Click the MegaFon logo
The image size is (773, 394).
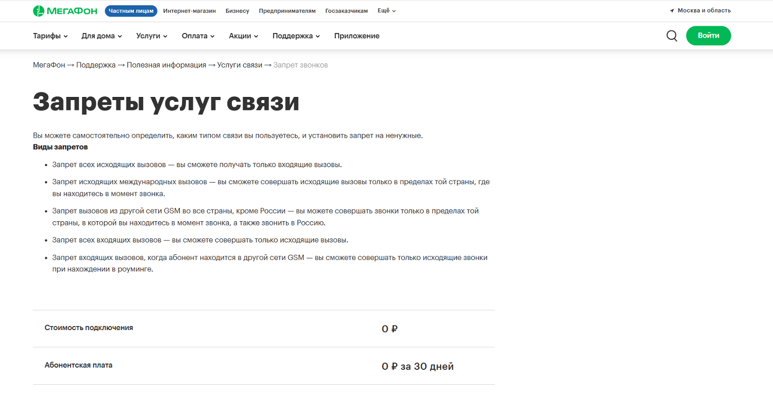[66, 11]
